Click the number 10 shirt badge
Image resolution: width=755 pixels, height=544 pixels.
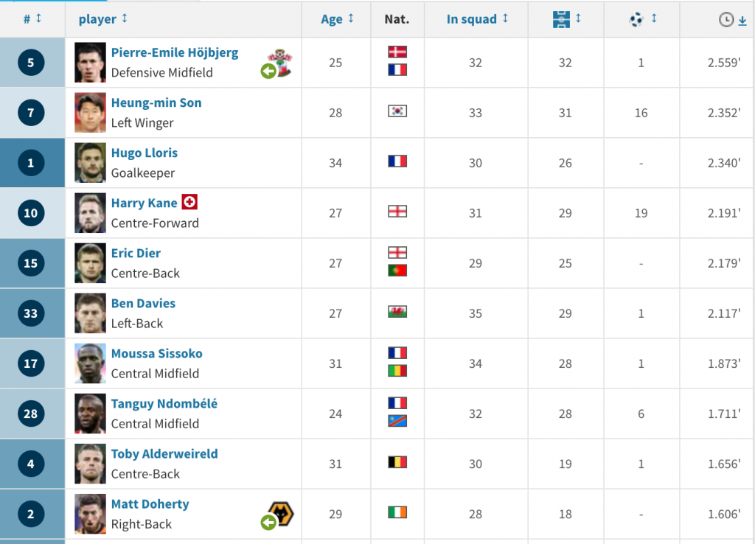31,213
